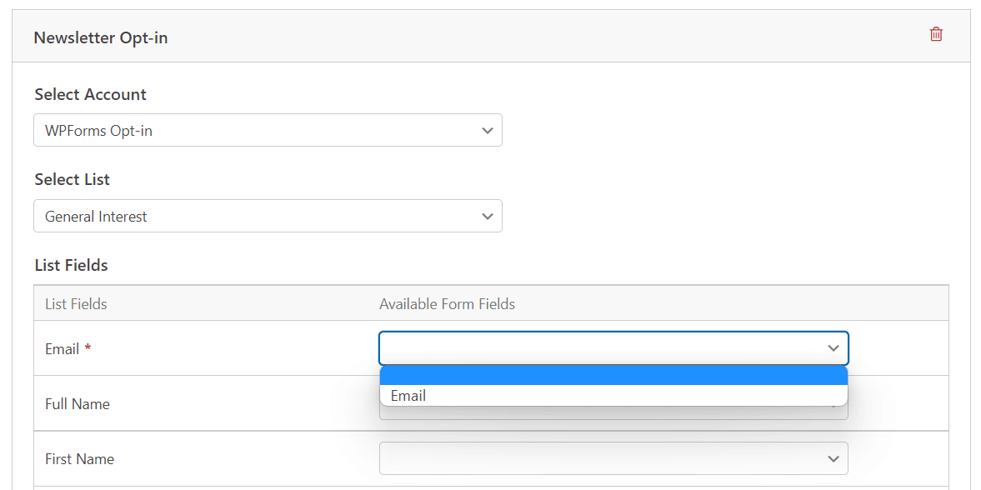
Task: Click the List Fields column header
Action: click(76, 303)
